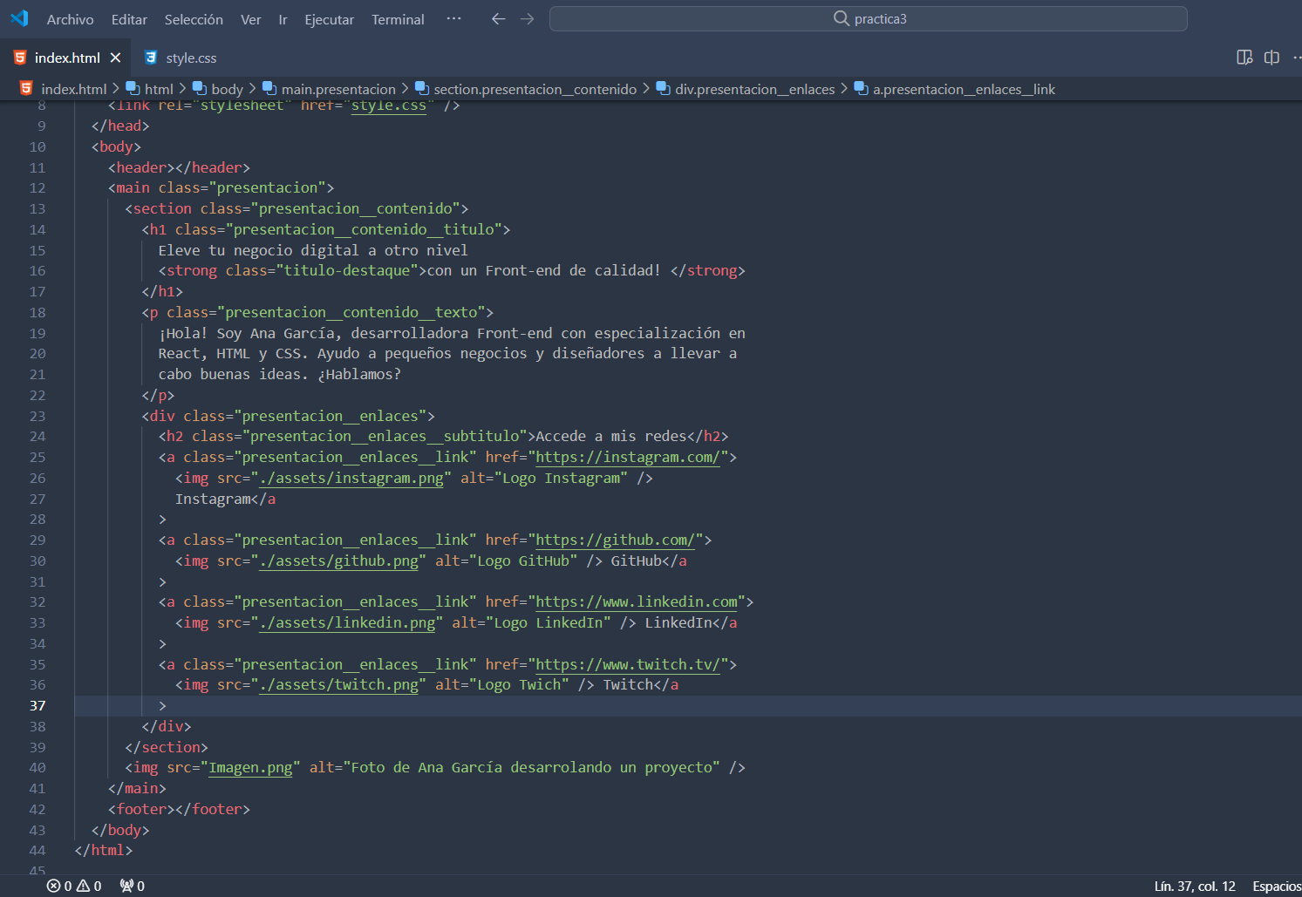Click line number 37 in gutter

click(x=37, y=705)
